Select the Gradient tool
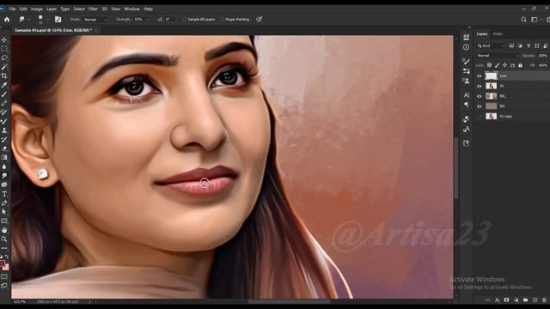This screenshot has width=550, height=309. point(4,158)
